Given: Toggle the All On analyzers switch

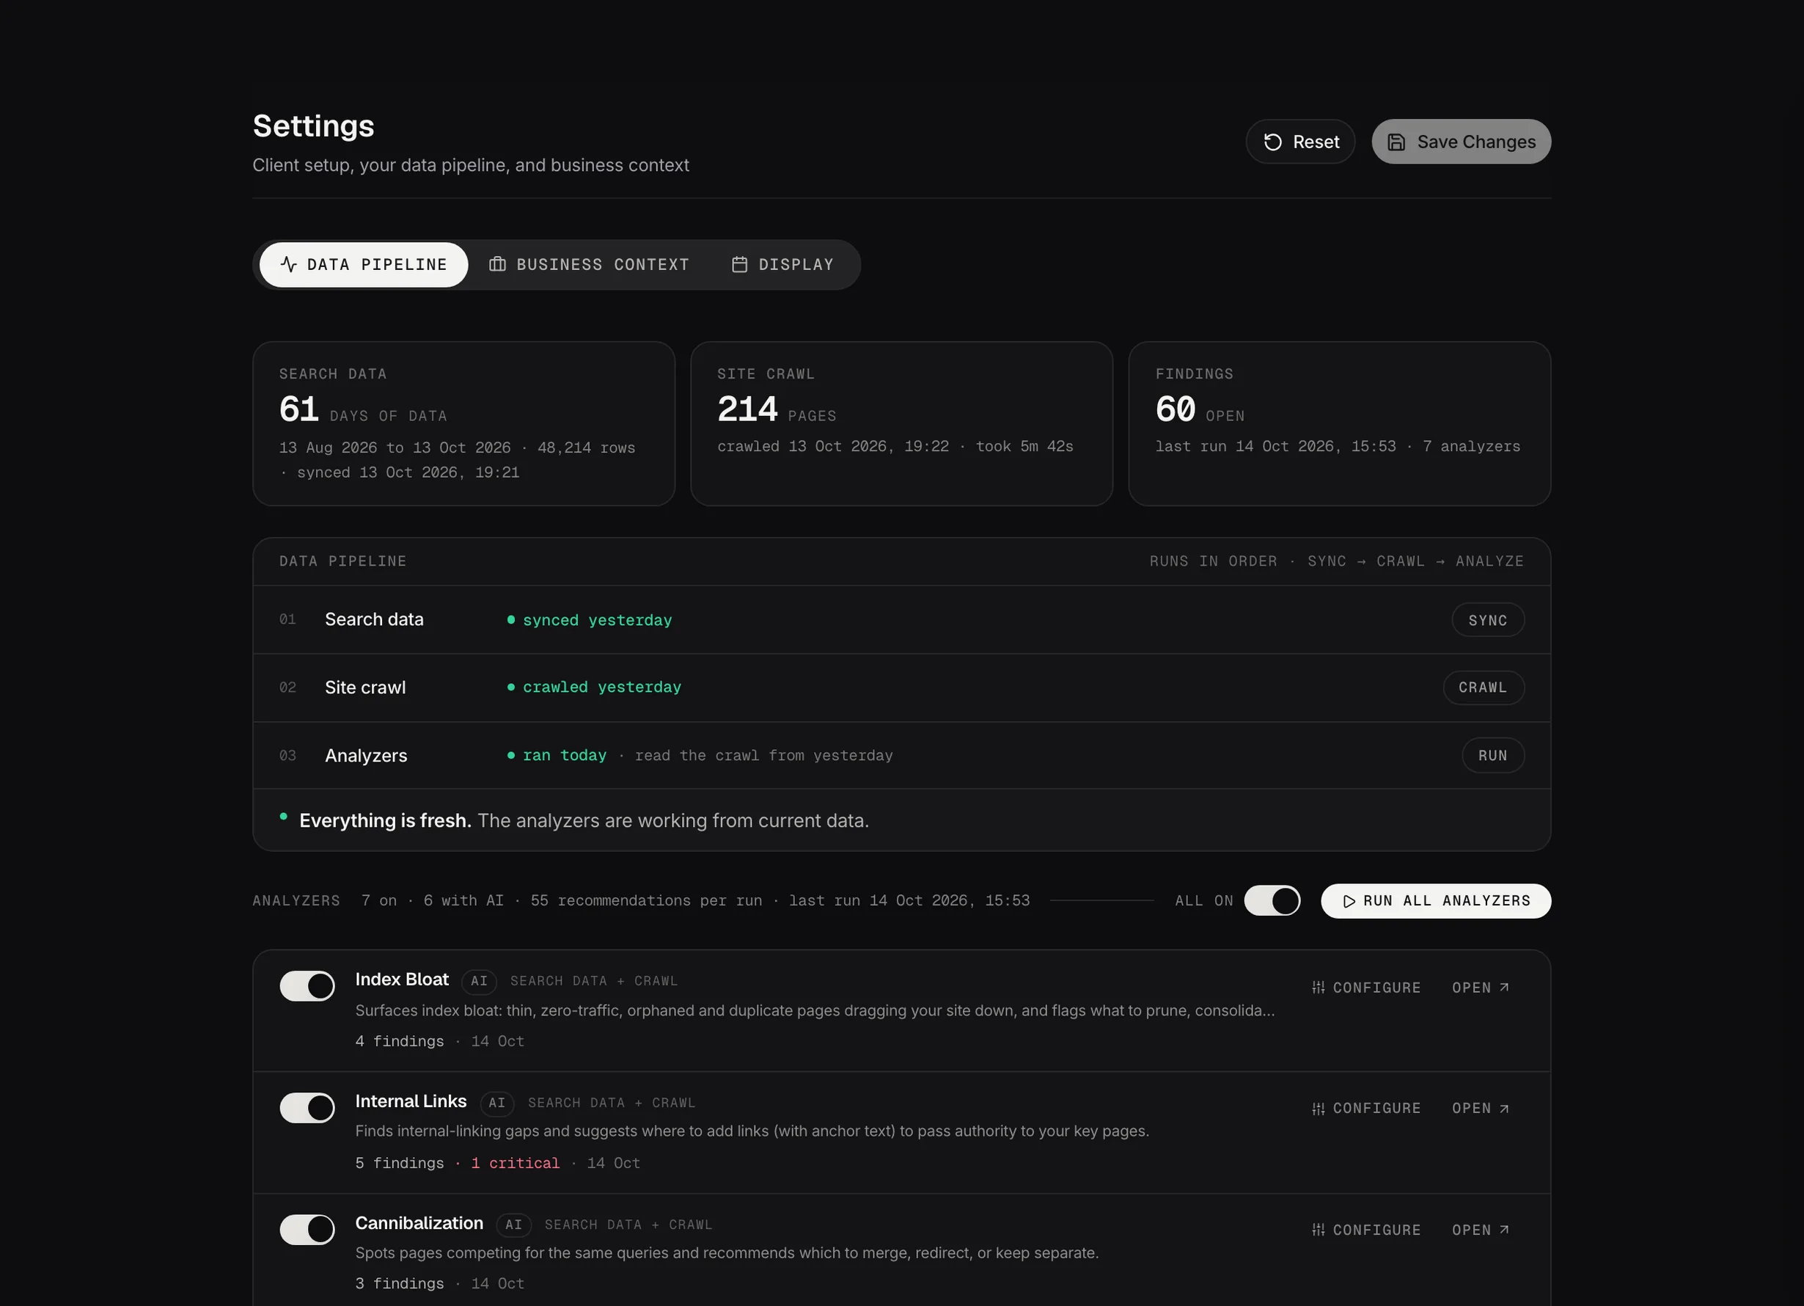Looking at the screenshot, I should 1272,900.
